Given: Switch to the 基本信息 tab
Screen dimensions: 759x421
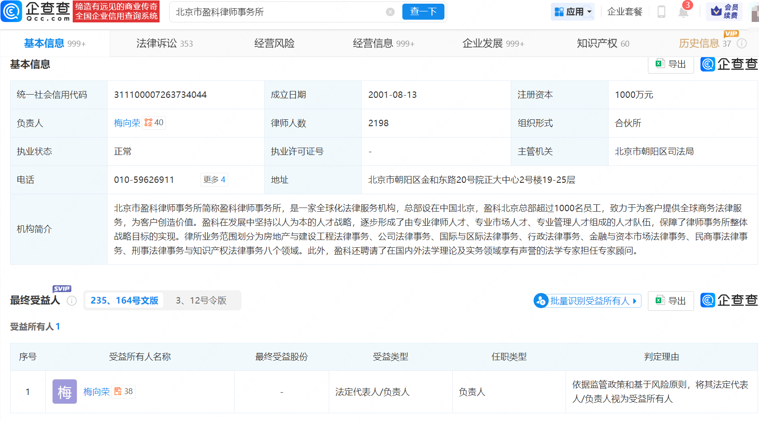Looking at the screenshot, I should click(x=55, y=43).
